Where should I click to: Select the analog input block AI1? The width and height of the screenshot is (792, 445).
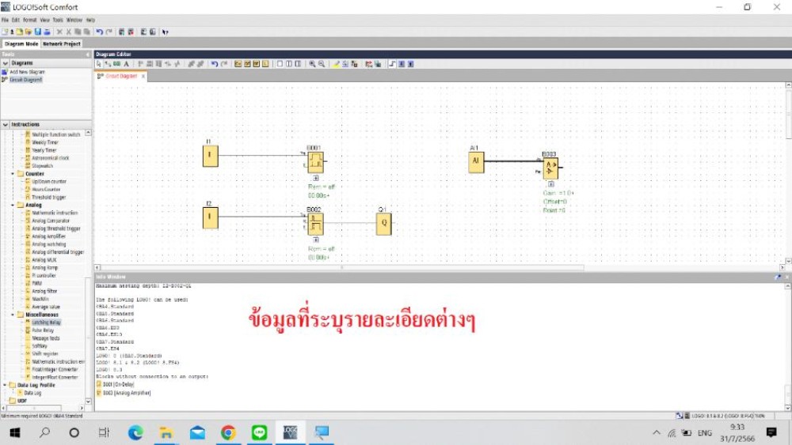point(476,162)
